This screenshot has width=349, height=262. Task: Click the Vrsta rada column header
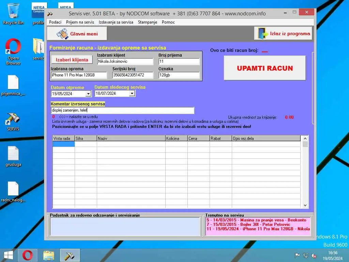click(x=63, y=139)
